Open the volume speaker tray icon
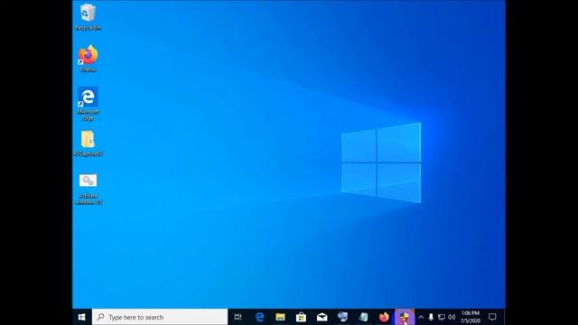Viewport: 578px width, 325px height. [x=452, y=317]
